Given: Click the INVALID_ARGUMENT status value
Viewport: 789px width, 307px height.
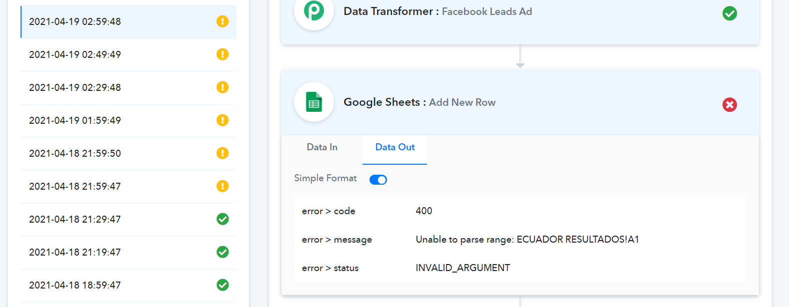Looking at the screenshot, I should coord(463,268).
